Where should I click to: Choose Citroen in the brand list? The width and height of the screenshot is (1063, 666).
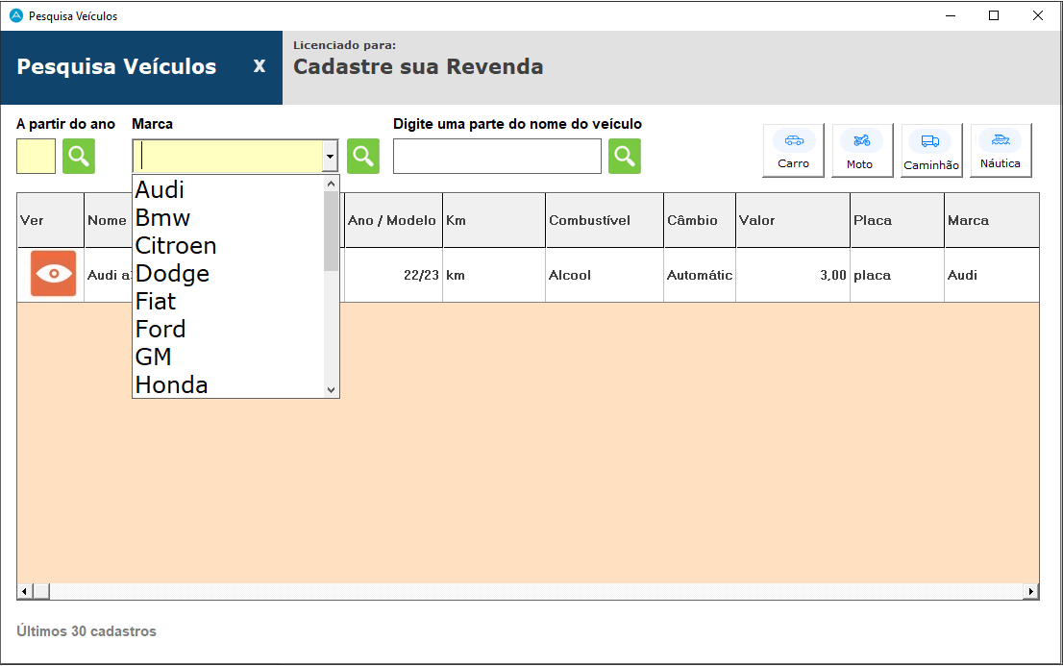click(228, 245)
